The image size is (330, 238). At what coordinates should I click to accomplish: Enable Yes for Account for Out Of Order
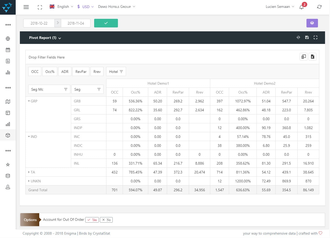[92, 220]
